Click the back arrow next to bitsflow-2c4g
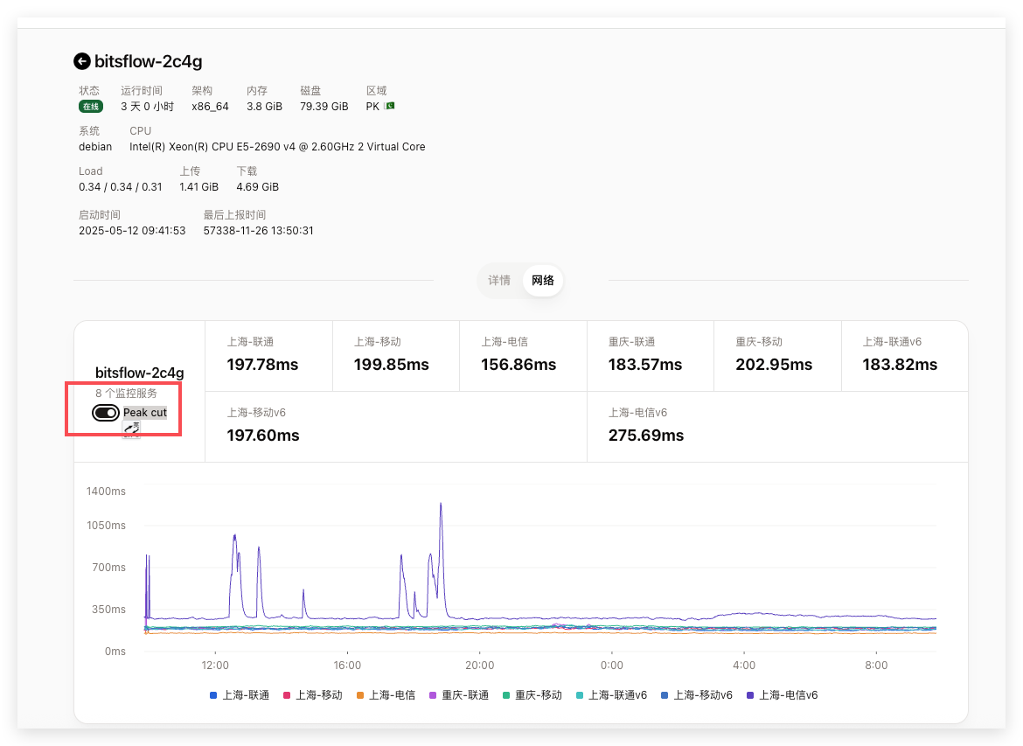This screenshot has height=746, width=1023. click(x=82, y=61)
